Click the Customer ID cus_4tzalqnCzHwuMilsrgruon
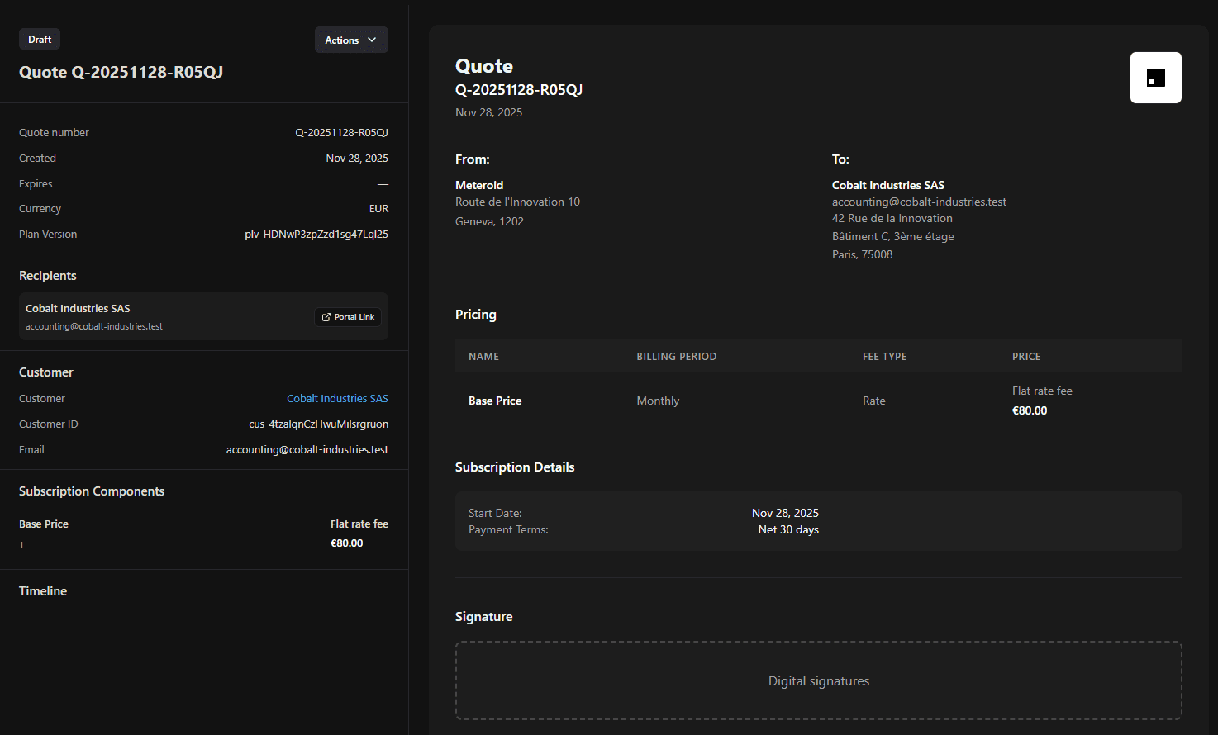This screenshot has width=1218, height=735. coord(319,424)
